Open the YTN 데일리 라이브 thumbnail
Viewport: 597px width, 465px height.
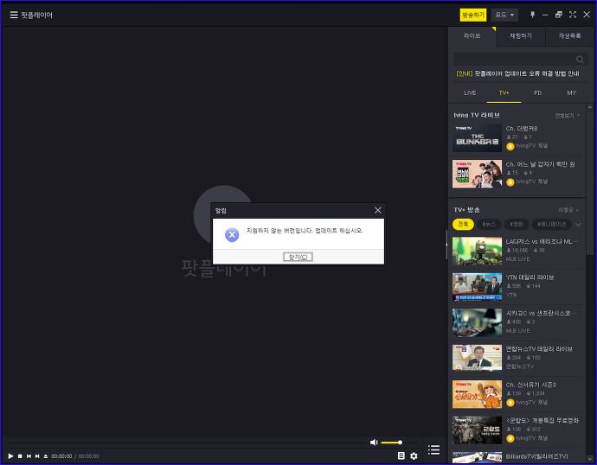tap(477, 287)
